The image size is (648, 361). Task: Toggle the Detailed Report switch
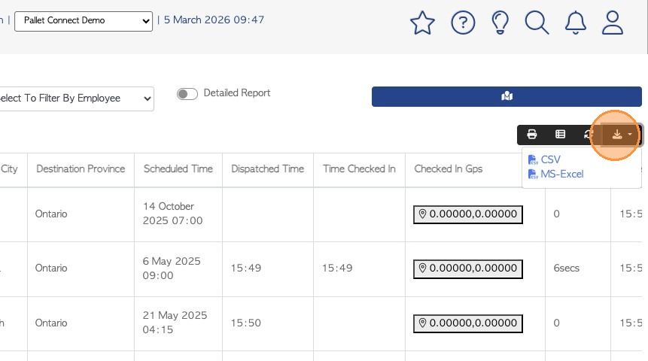point(187,94)
